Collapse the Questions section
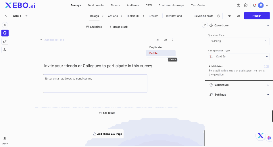The height and width of the screenshot is (147, 273). [268, 25]
